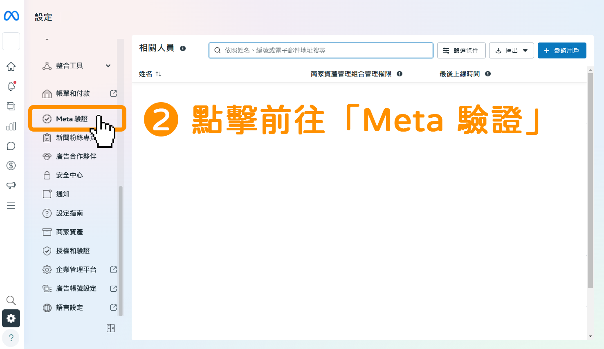Click the main panel vertical scrollbar

point(590,180)
